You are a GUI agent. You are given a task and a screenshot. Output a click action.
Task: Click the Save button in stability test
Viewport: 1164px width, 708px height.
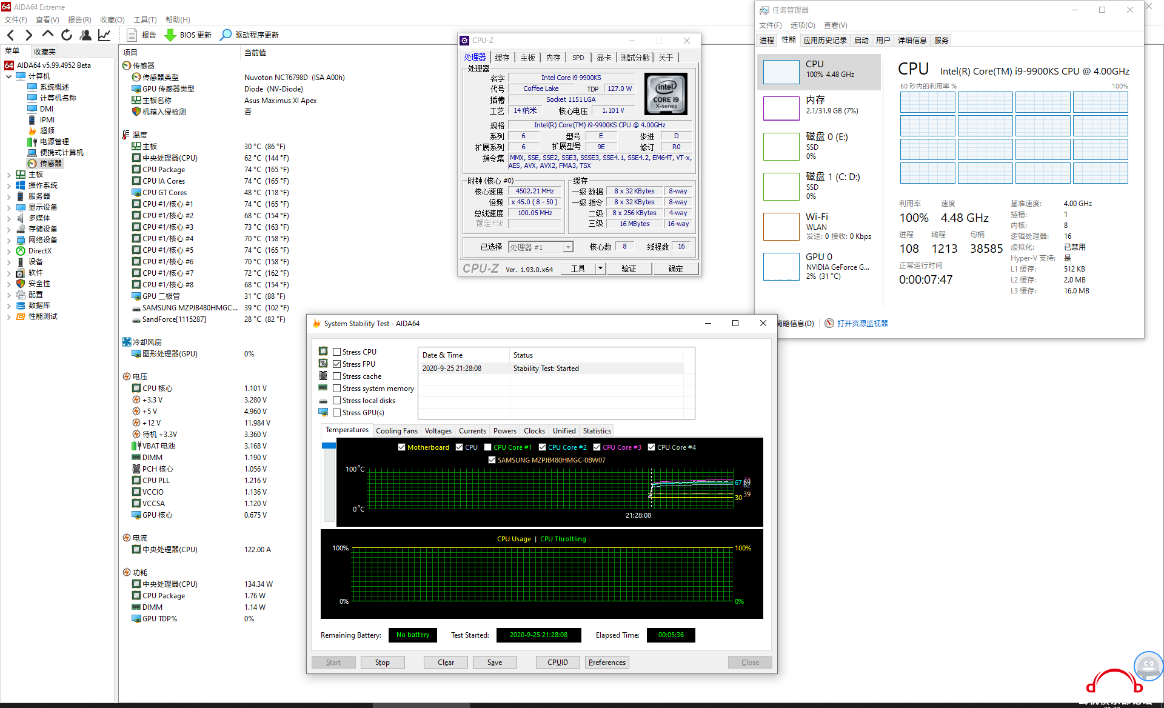(495, 661)
